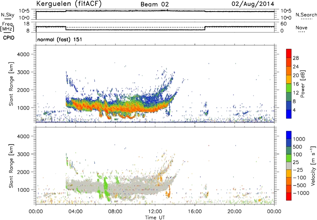Click the frequency line step near 17:00
Image resolution: width=317 pixels, height=220 pixels.
205,28
